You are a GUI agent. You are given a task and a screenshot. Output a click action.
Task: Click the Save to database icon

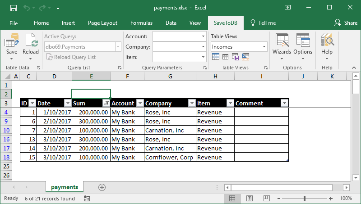pyautogui.click(x=12, y=40)
